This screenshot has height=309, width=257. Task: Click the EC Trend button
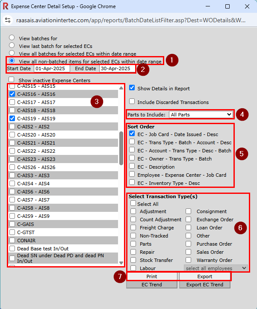tap(152, 285)
